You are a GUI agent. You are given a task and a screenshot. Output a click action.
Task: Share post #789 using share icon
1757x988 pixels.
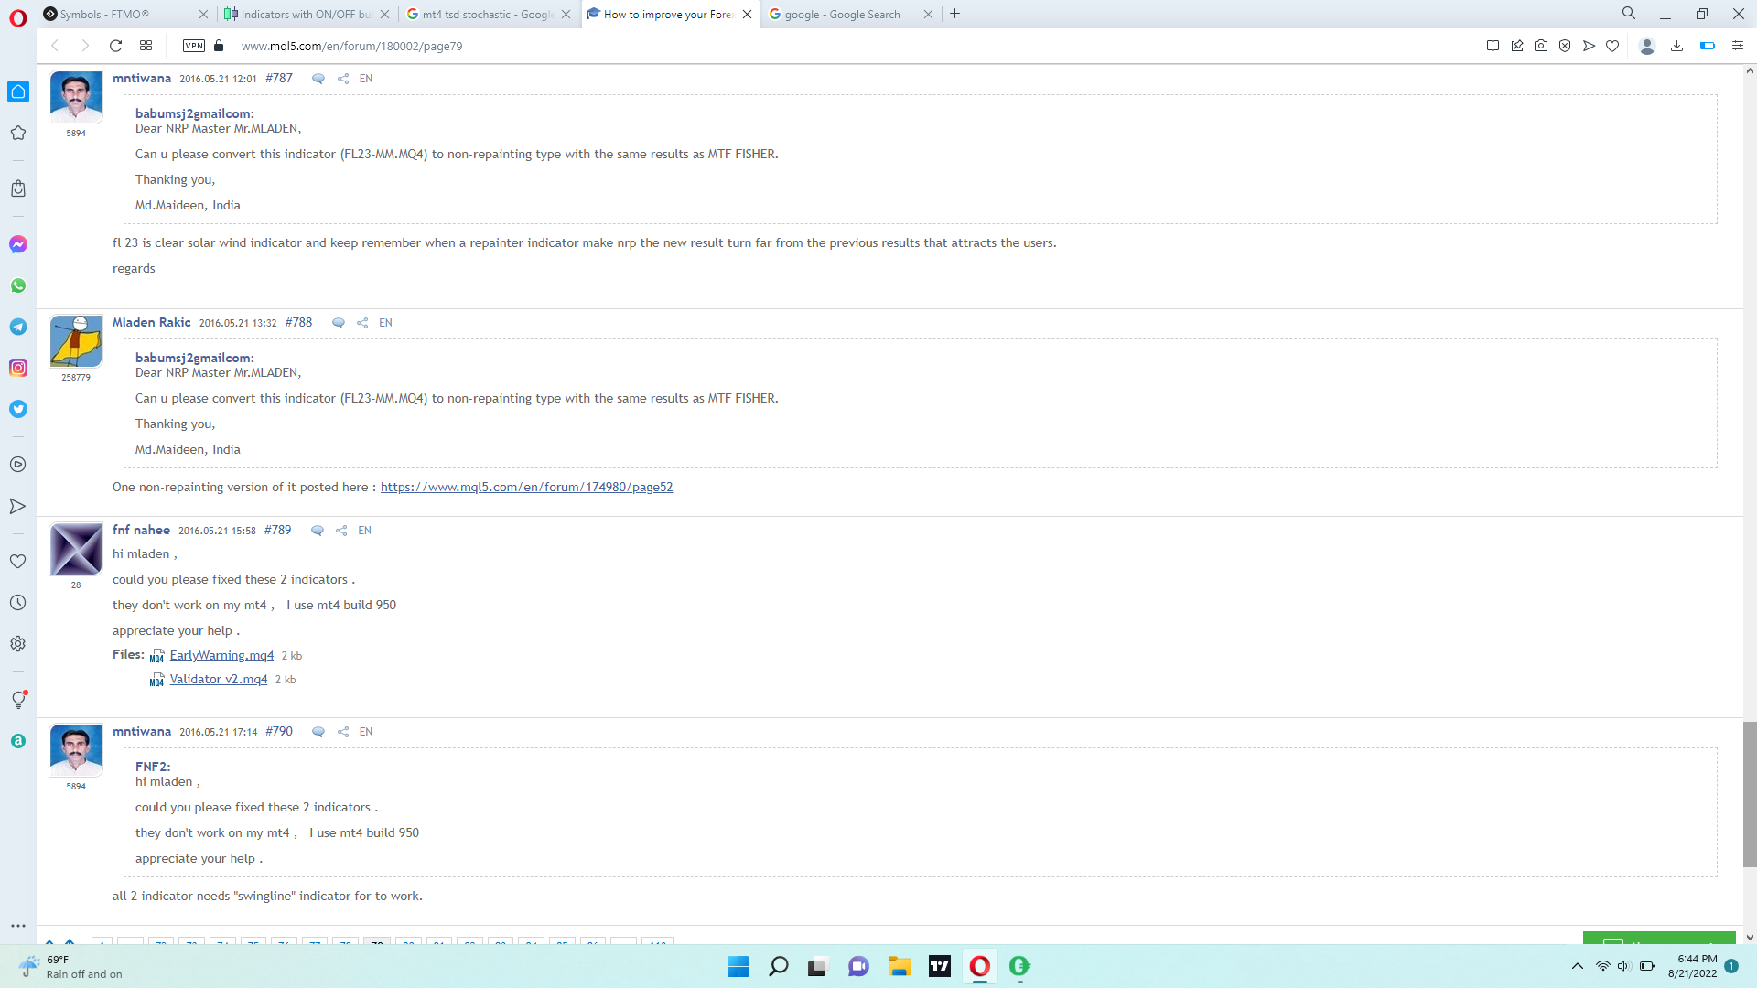click(x=341, y=531)
